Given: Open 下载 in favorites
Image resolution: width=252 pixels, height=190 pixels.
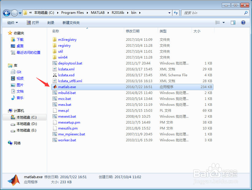Looking at the screenshot, I should (x=20, y=40).
